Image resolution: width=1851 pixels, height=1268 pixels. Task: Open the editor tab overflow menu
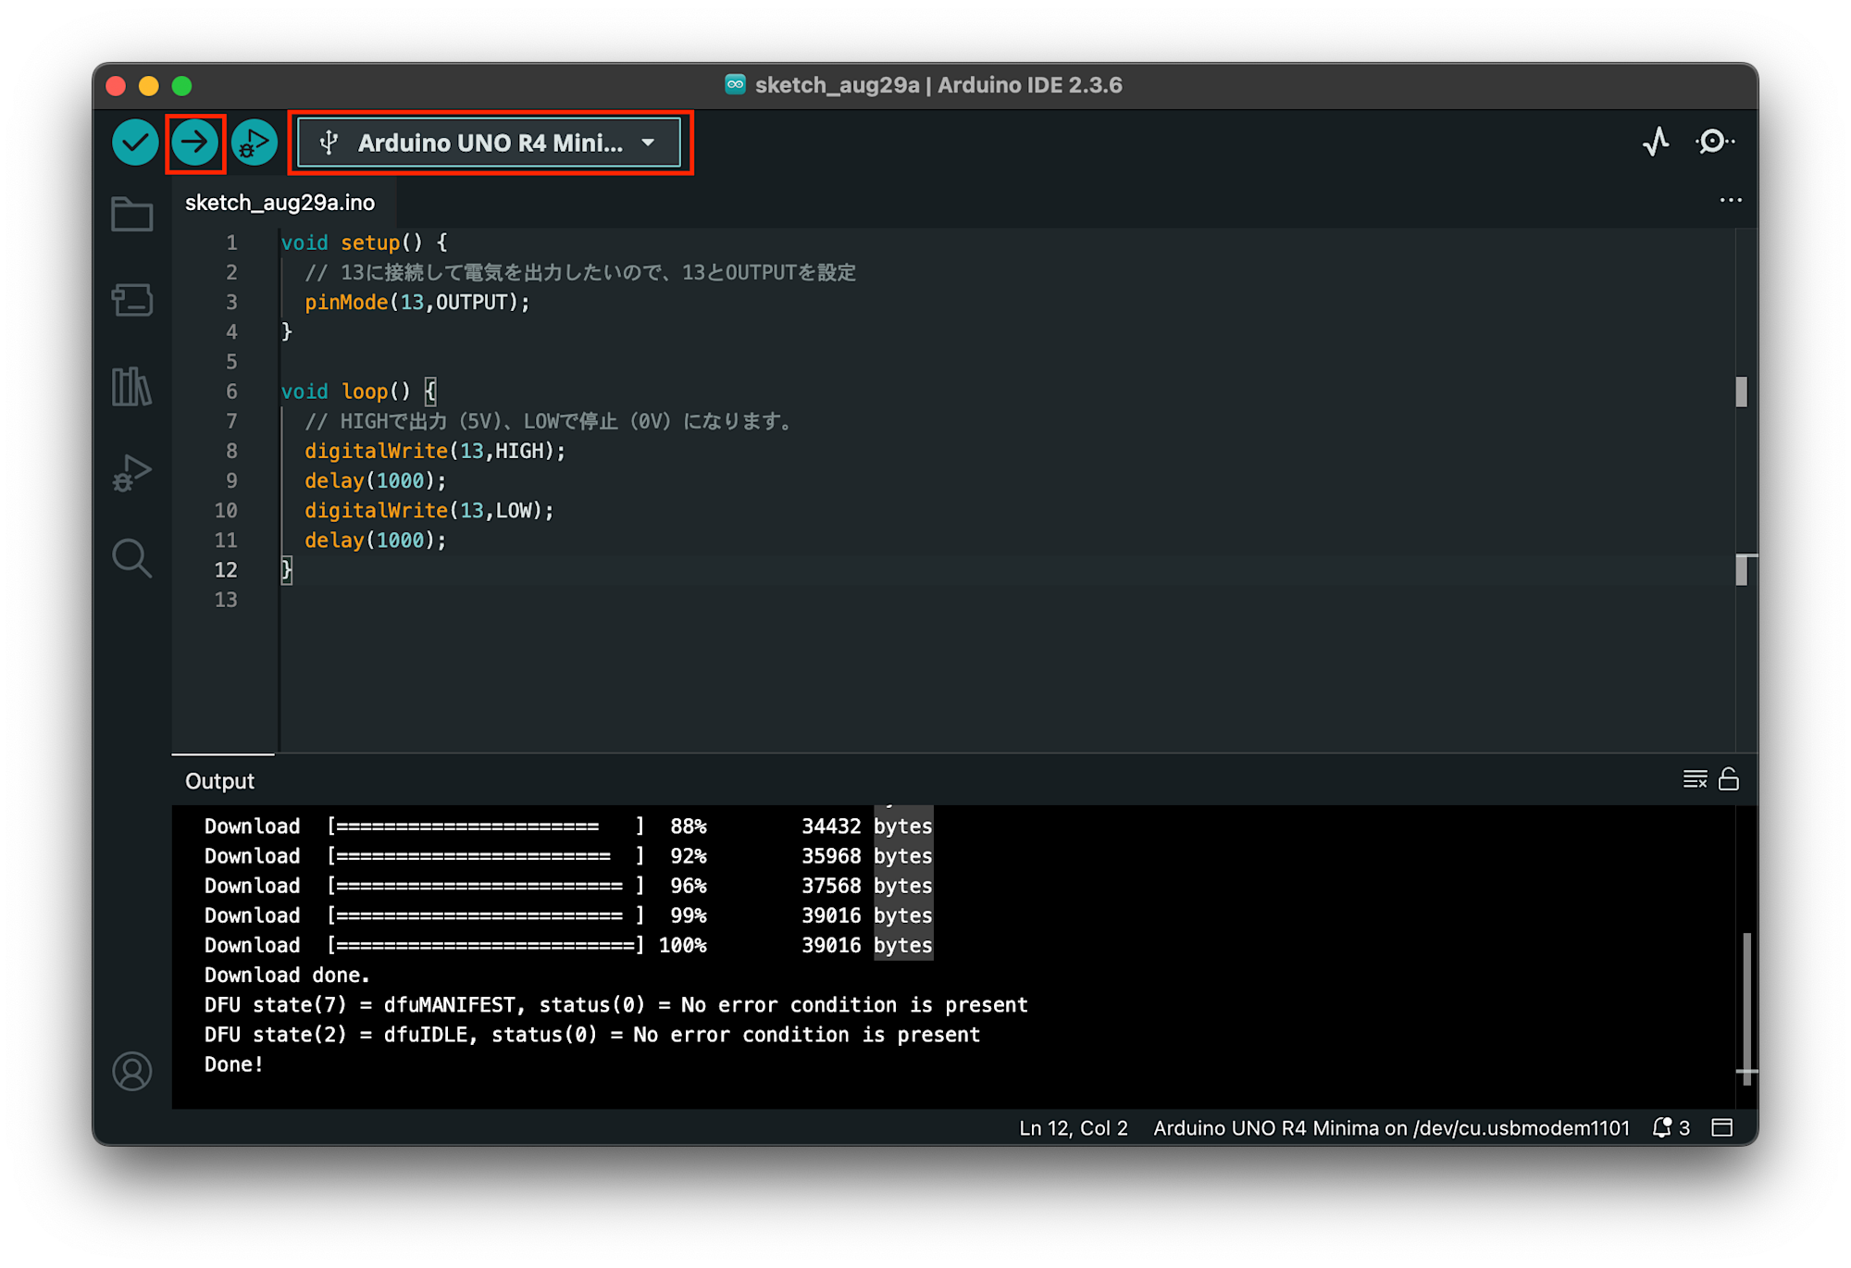[x=1730, y=200]
